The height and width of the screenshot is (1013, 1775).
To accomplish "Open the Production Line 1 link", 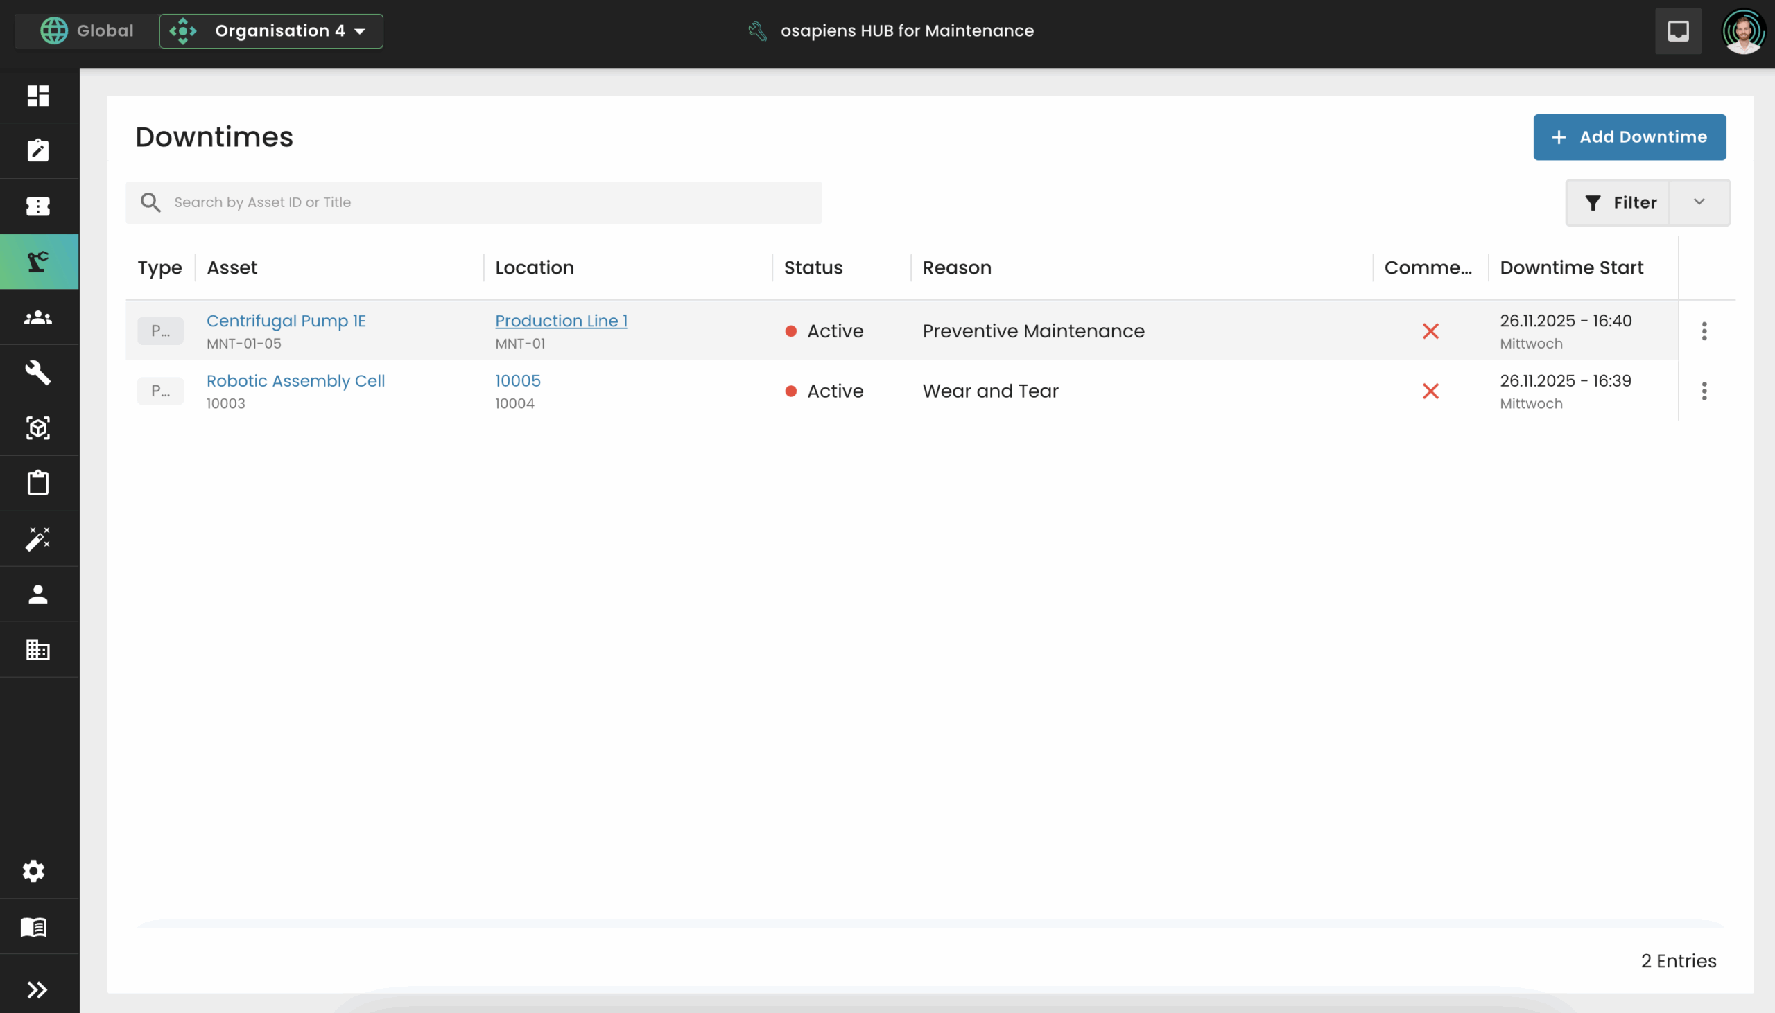I will click(x=561, y=321).
